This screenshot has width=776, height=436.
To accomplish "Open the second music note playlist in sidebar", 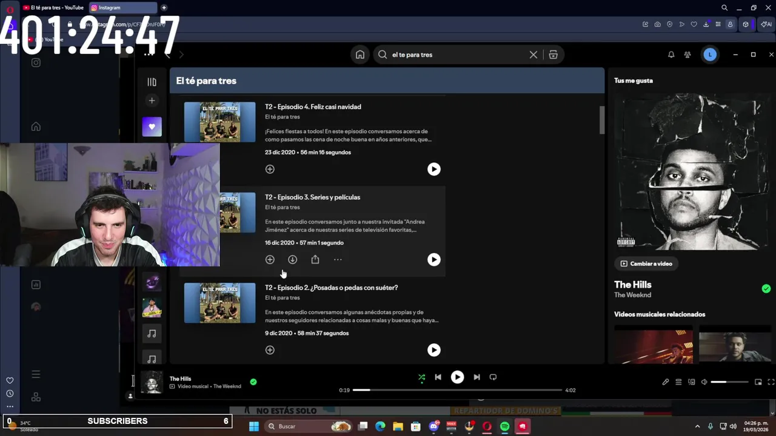I will click(152, 359).
